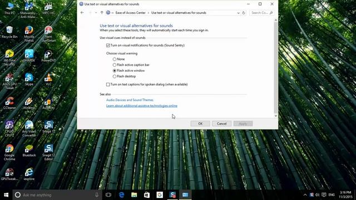Screen dimensions: 356x200
Task: Select the 360 Total Security shortcut
Action: (x=9, y=58)
